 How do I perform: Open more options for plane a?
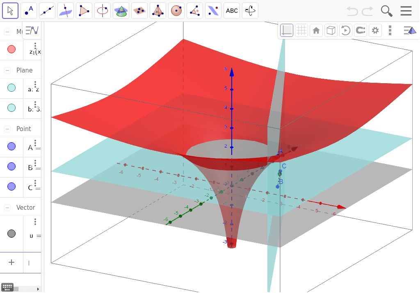coord(35,84)
